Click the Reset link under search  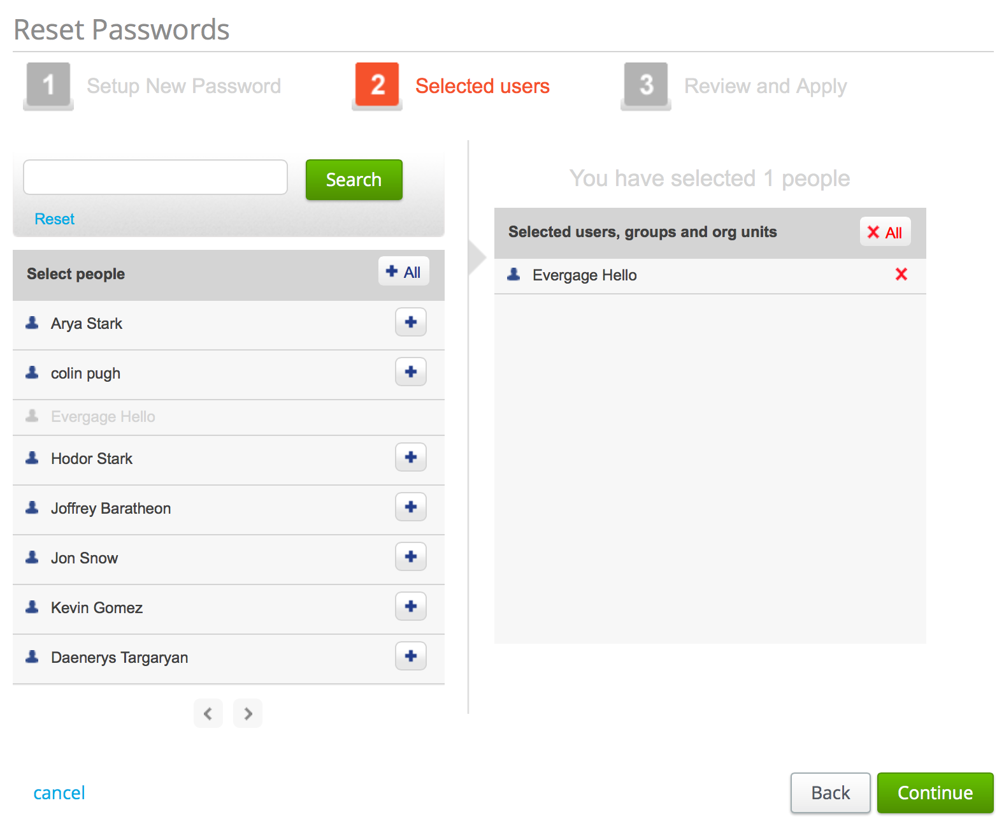(55, 219)
